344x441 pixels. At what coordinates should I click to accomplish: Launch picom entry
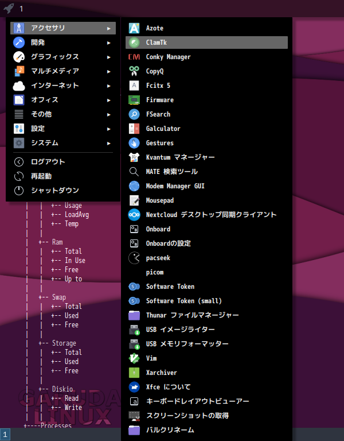pyautogui.click(x=206, y=272)
